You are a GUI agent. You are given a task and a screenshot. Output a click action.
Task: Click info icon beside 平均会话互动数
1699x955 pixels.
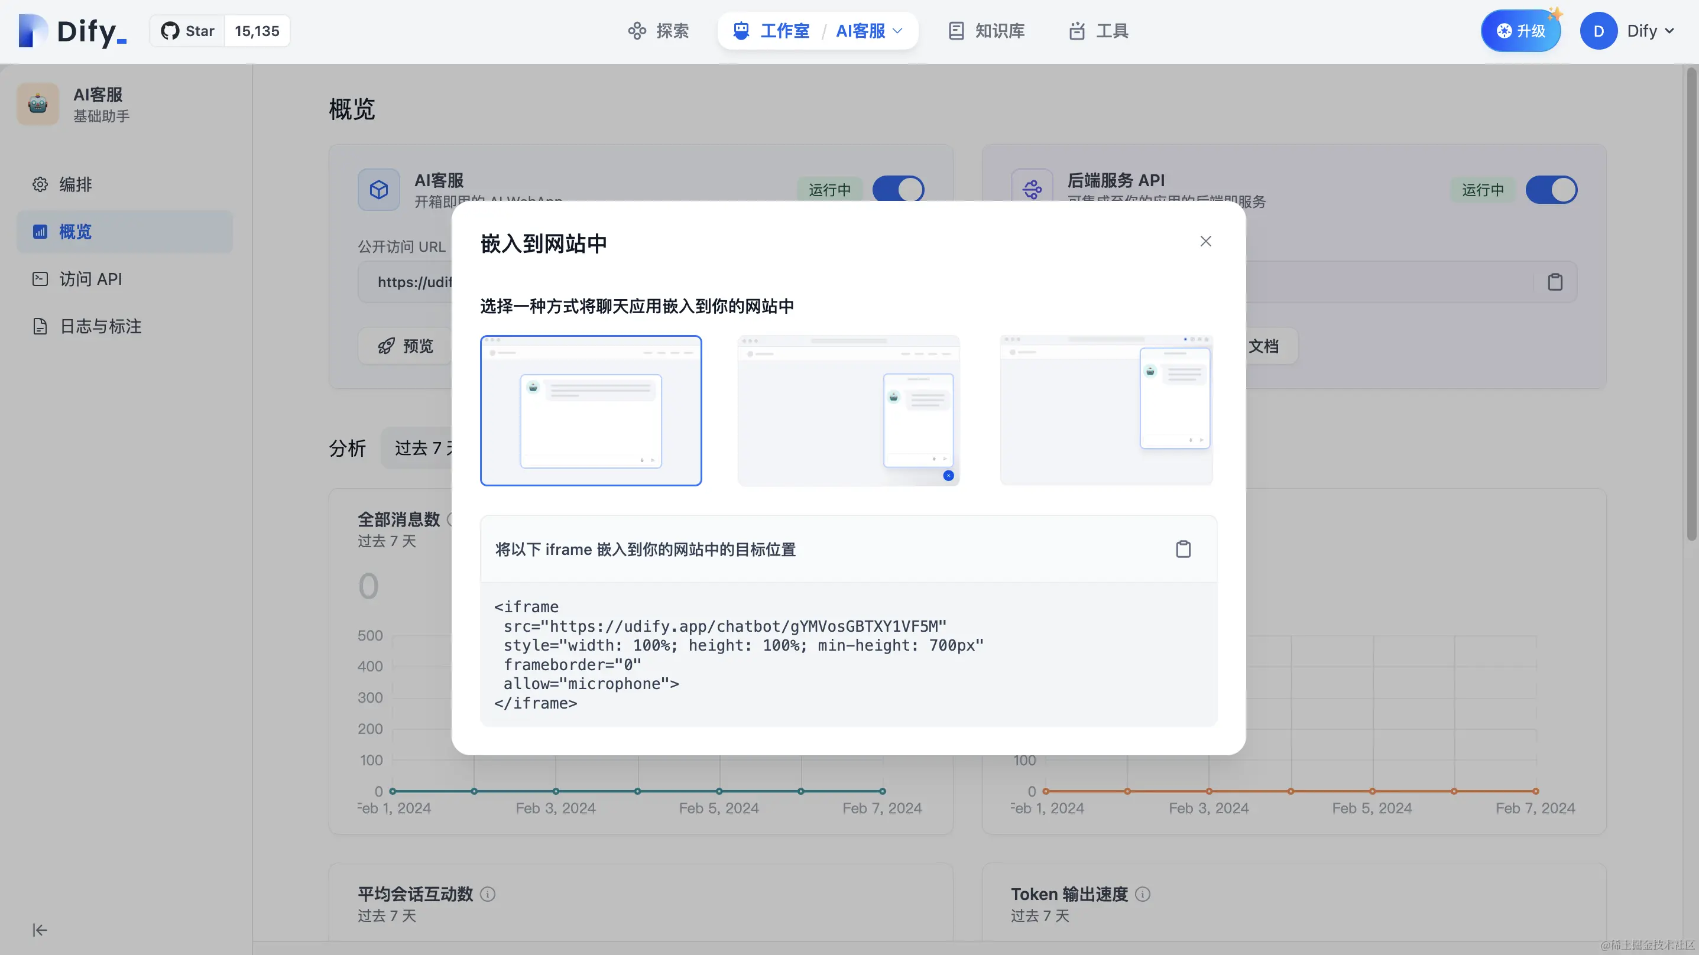(x=487, y=894)
